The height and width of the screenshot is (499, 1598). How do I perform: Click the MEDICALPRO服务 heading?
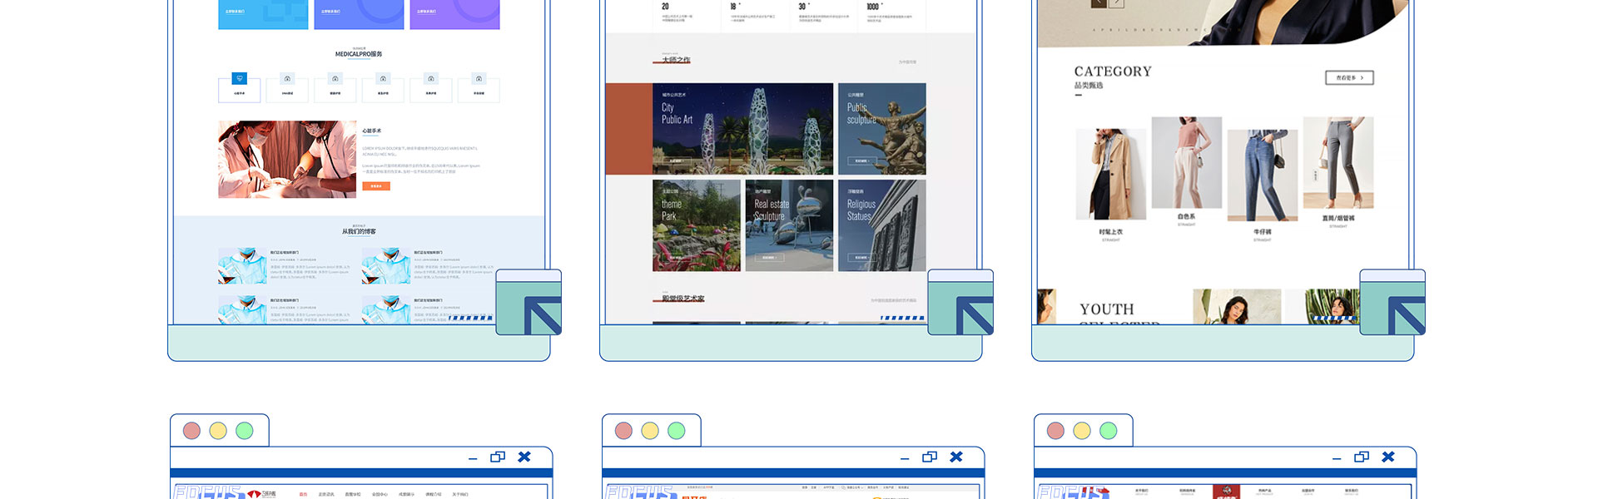[359, 54]
